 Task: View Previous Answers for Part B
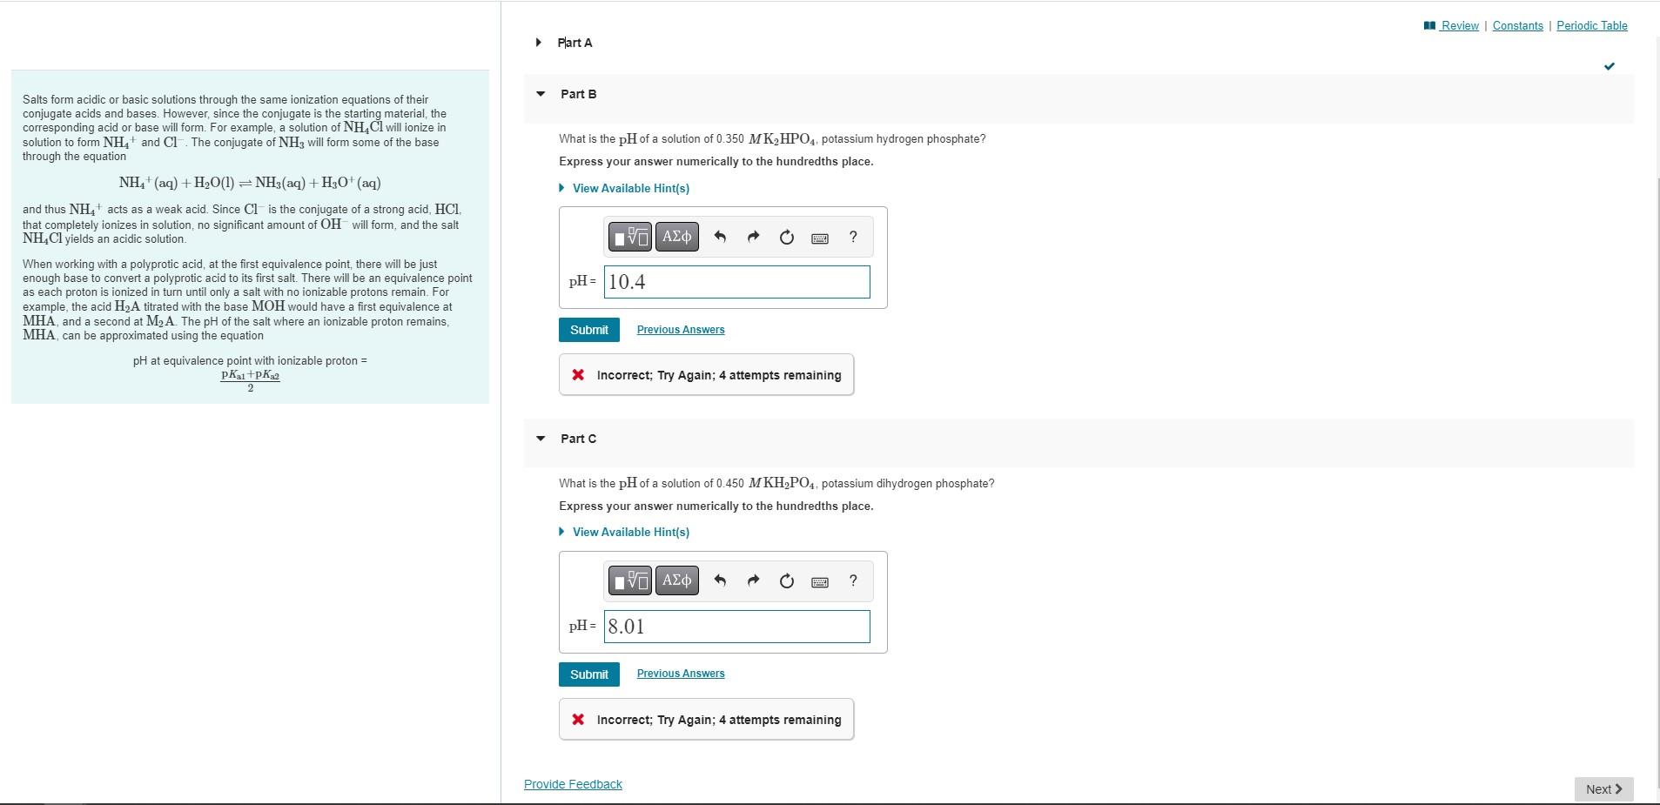pyautogui.click(x=681, y=329)
